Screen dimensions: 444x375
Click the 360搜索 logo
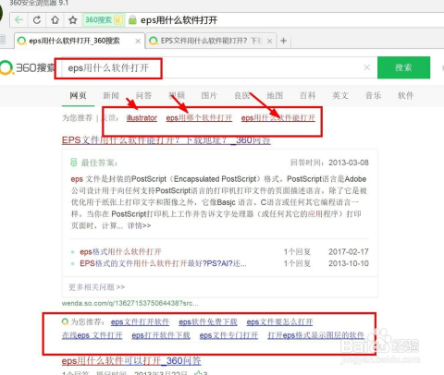[x=27, y=67]
